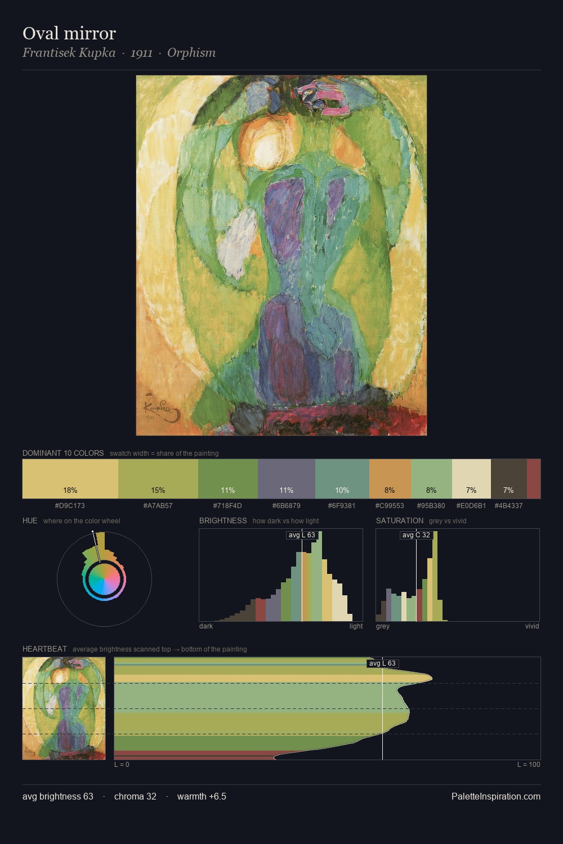The height and width of the screenshot is (844, 563).
Task: Click the 'BRIGHTNESS' section heading
Action: [x=223, y=520]
